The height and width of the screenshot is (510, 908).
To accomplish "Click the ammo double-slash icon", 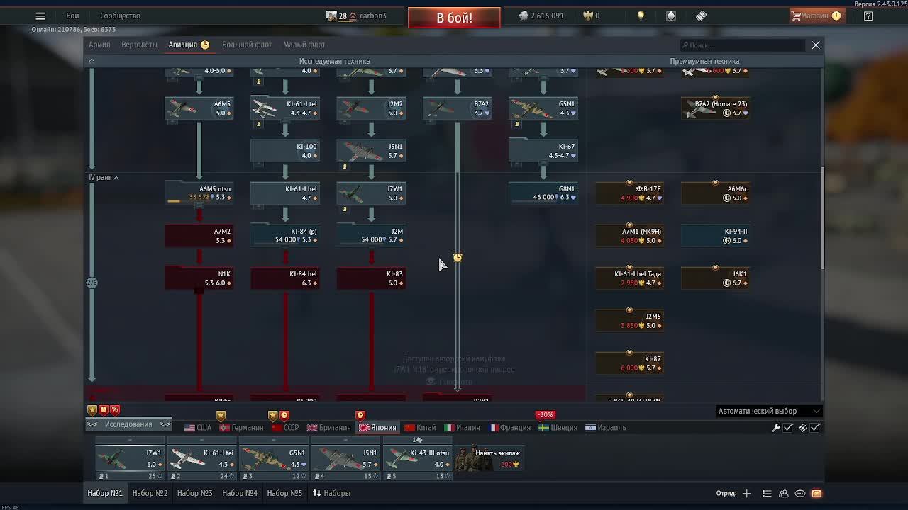I will click(x=803, y=428).
